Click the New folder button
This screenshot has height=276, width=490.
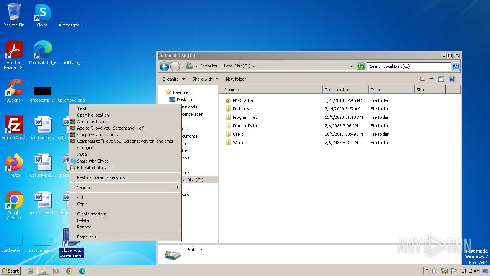coord(236,79)
